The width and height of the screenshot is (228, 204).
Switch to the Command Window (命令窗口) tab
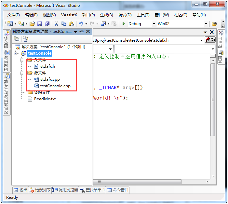click(x=118, y=190)
